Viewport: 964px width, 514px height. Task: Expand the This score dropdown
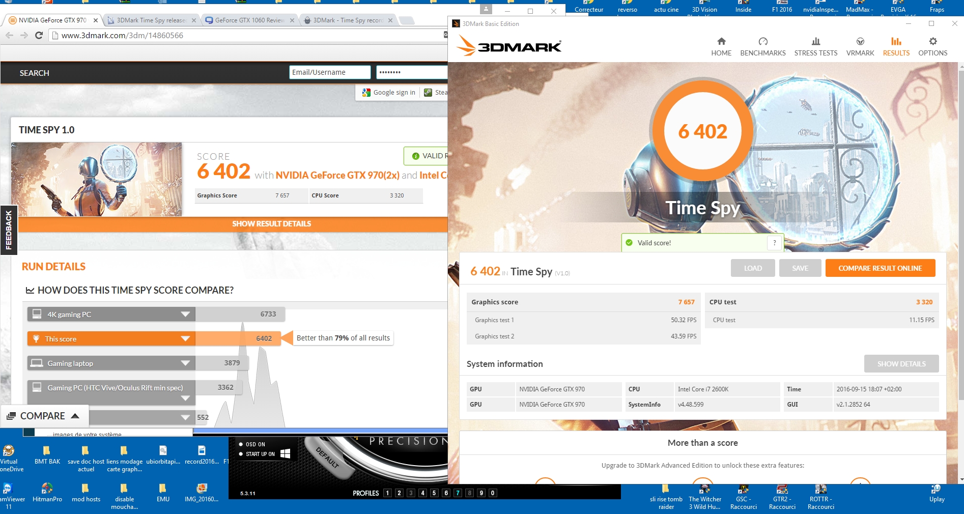pos(185,339)
